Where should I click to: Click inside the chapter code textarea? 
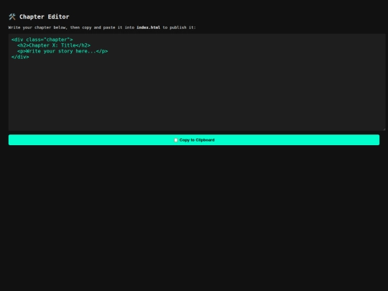[197, 82]
